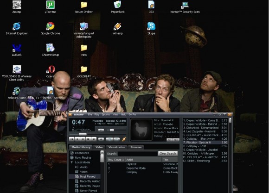269x193 pixels.
Task: Open Winamp View menu
Action: [x=115, y=115]
